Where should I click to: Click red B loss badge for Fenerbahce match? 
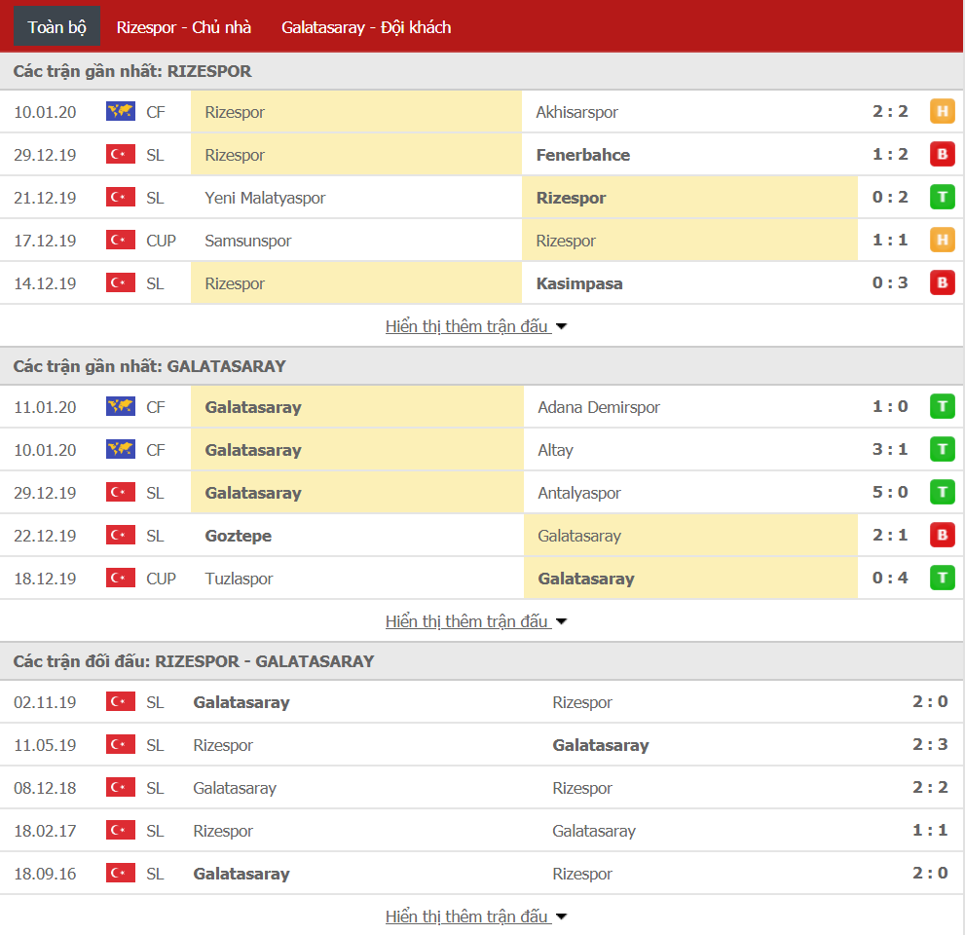[x=943, y=154]
